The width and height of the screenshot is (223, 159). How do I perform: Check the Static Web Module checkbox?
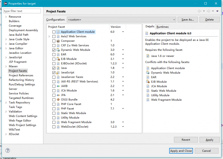coord(54,113)
